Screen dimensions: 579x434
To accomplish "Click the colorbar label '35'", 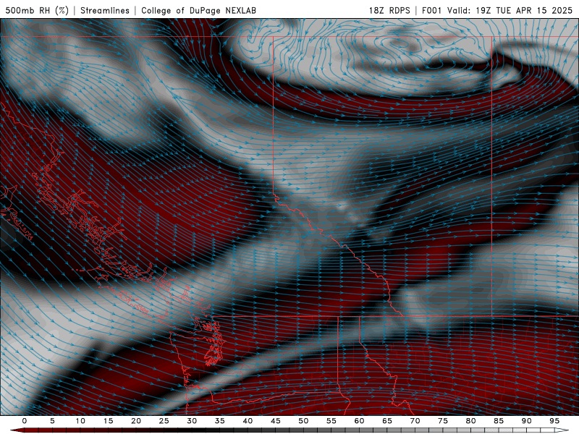I will click(x=220, y=421).
